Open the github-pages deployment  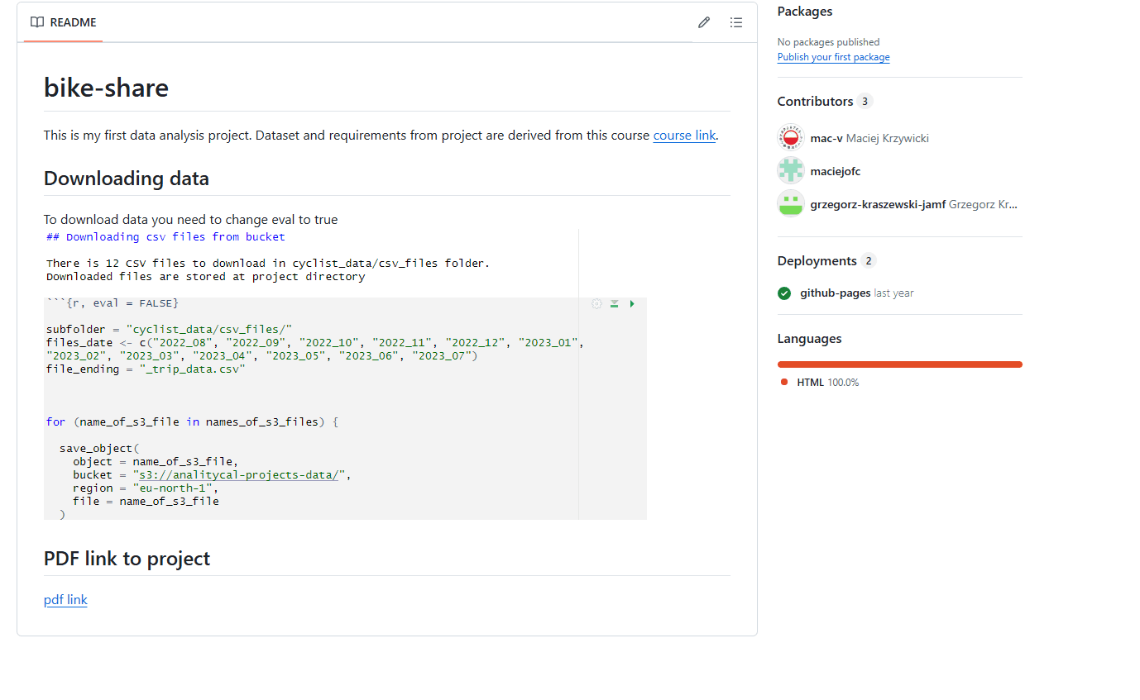[x=835, y=293]
